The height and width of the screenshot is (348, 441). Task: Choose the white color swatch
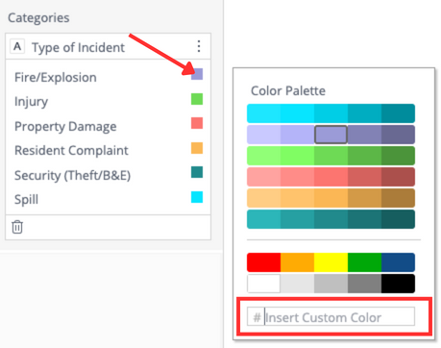coord(263,284)
